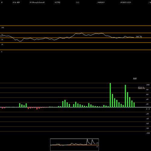Click the 'MR' indicator title

click(x=135, y=79)
